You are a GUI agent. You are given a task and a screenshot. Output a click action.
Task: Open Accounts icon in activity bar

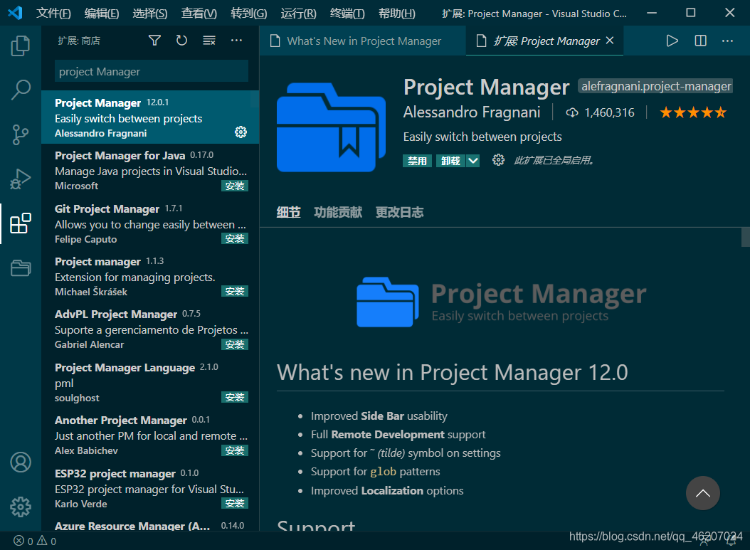point(21,462)
